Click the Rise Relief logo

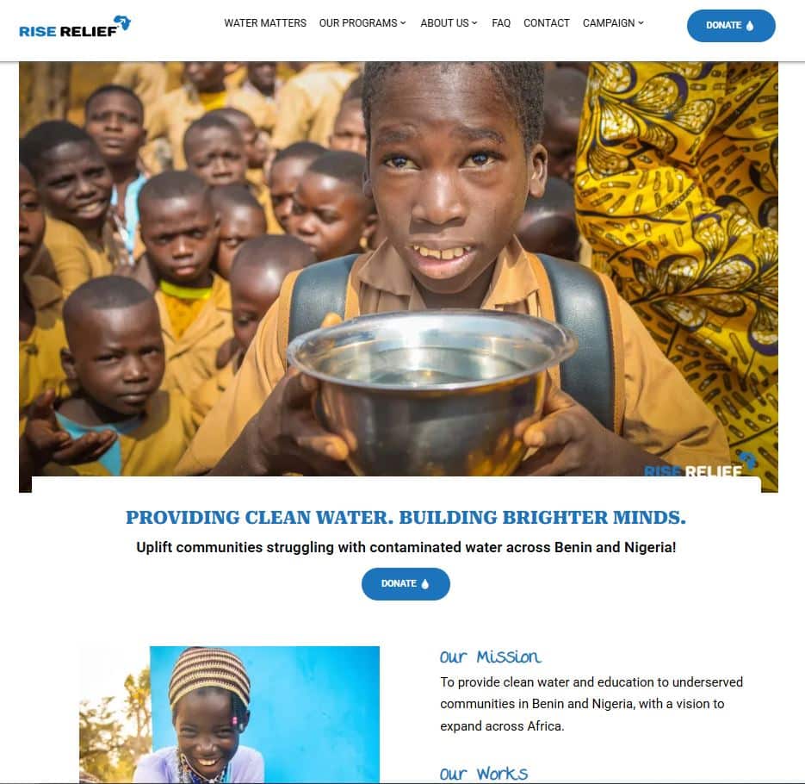tap(75, 26)
